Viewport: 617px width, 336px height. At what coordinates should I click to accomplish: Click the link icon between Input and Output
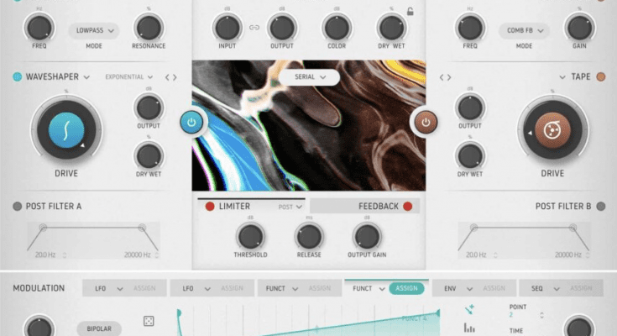(255, 28)
